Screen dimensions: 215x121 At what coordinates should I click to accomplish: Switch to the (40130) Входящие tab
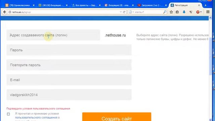53,5
